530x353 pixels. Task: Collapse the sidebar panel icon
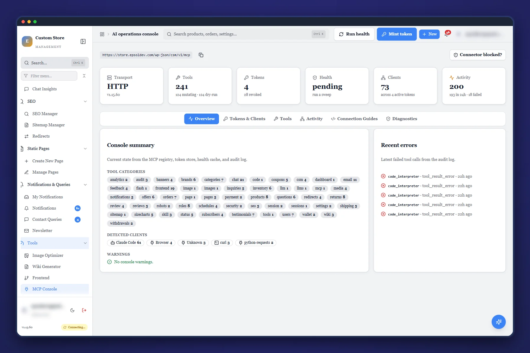pos(83,41)
